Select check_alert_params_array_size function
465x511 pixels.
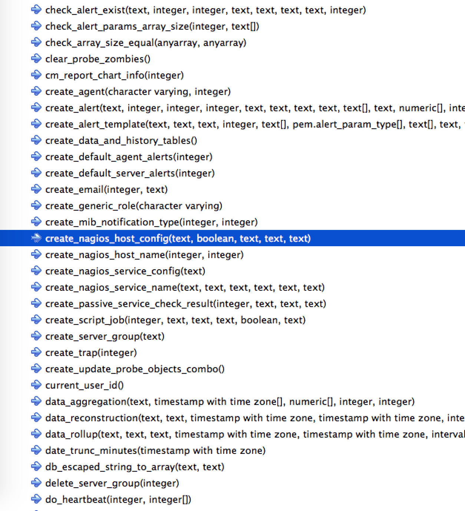152,26
